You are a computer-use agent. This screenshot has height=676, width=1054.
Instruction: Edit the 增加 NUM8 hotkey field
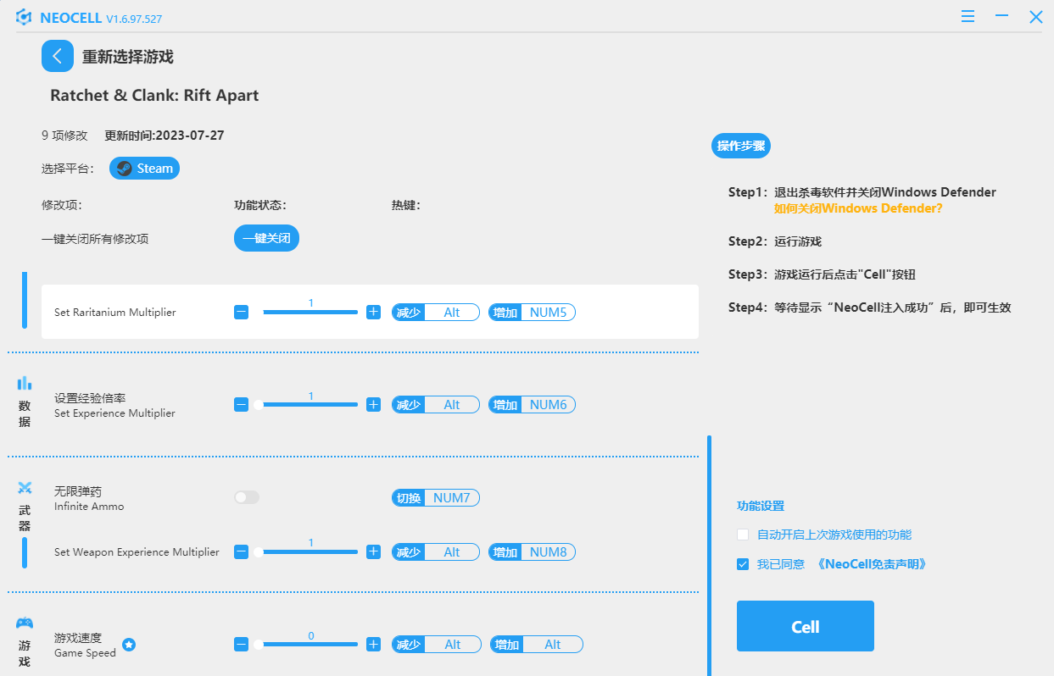(532, 552)
